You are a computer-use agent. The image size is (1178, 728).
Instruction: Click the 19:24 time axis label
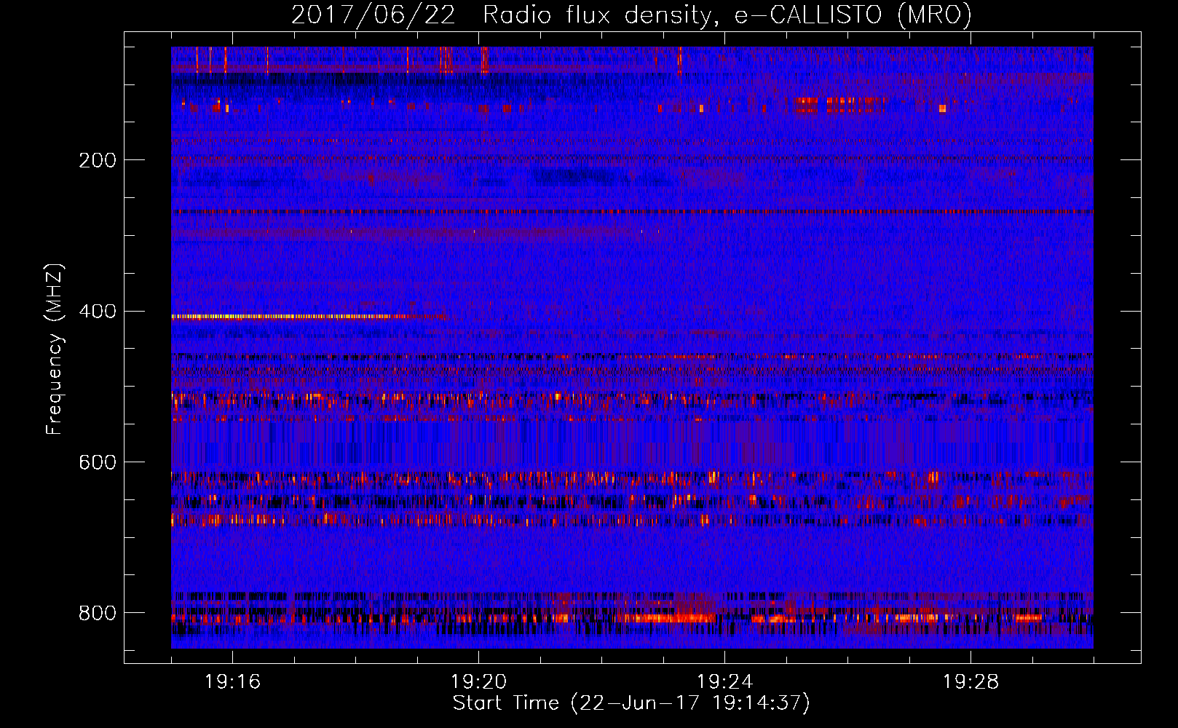coord(724,681)
